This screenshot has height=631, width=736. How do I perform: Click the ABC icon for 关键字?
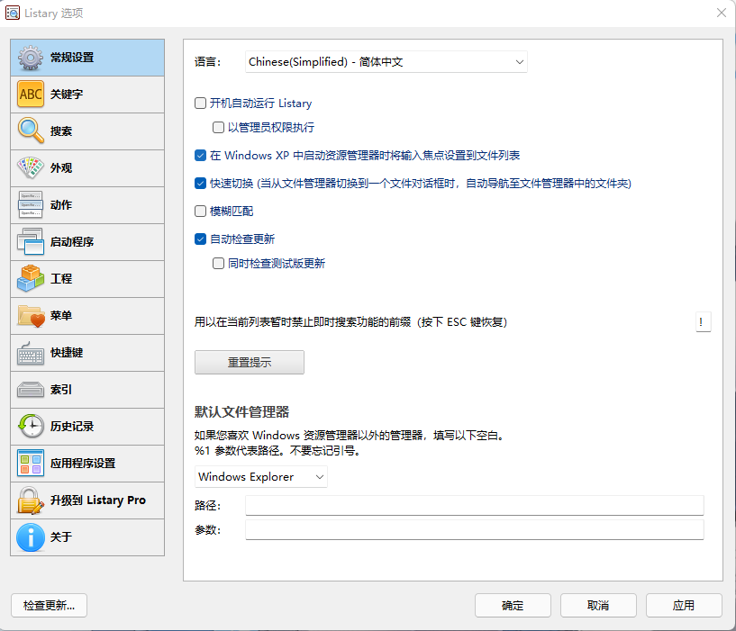[x=31, y=95]
